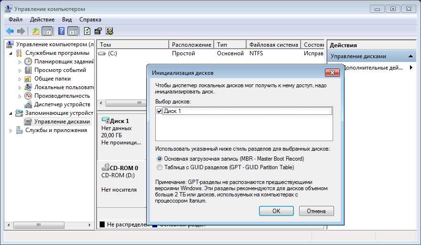Click the back arrow toolbar icon
Screen dimensions: 421x245
click(10, 31)
